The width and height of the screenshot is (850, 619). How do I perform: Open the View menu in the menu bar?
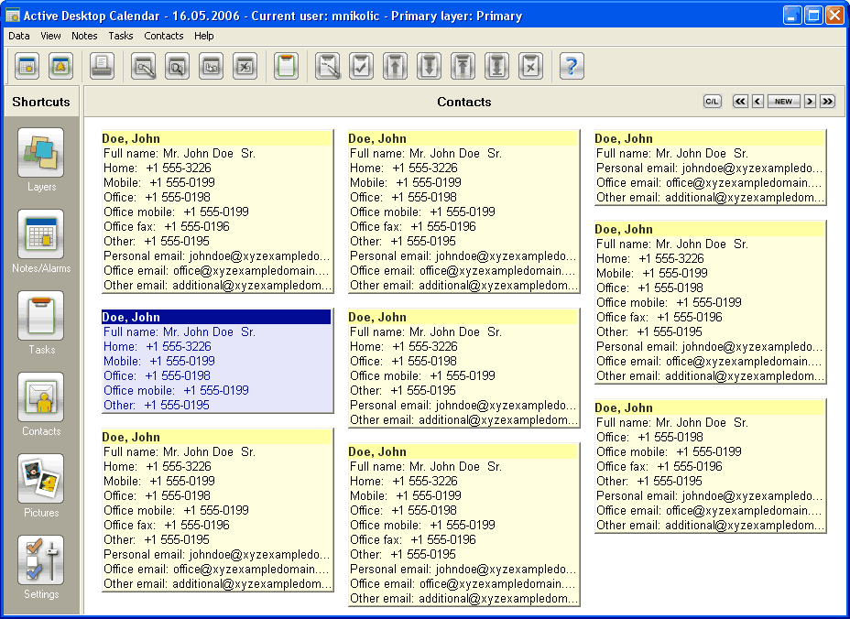[51, 36]
